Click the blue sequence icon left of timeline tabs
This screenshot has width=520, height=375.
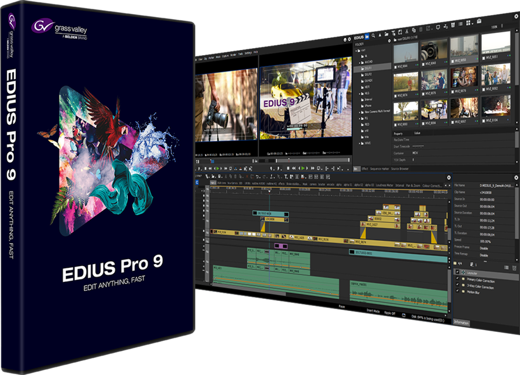point(197,182)
